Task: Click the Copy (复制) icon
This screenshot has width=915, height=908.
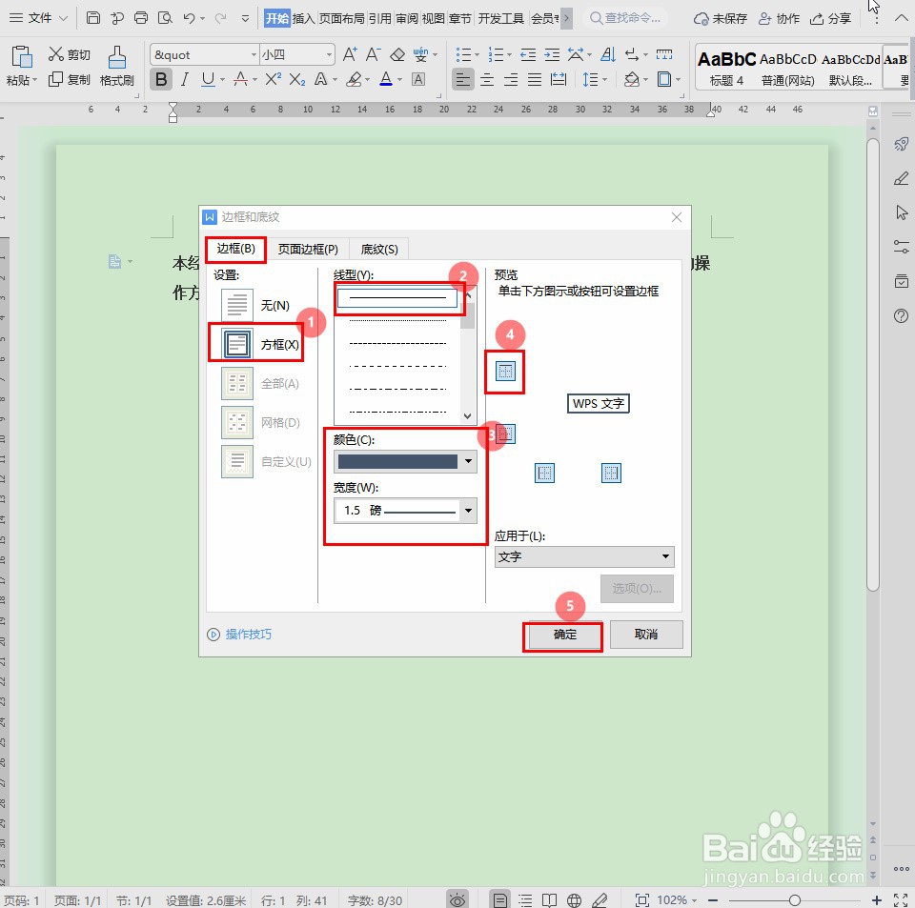Action: (x=55, y=79)
